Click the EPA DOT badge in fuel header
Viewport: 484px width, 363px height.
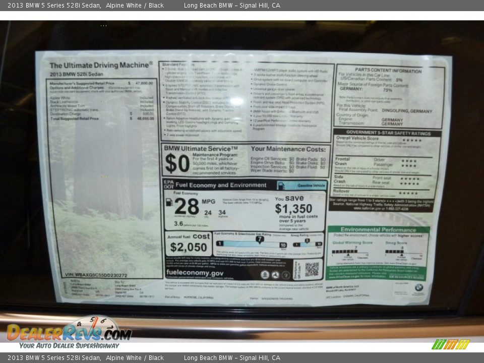click(168, 185)
